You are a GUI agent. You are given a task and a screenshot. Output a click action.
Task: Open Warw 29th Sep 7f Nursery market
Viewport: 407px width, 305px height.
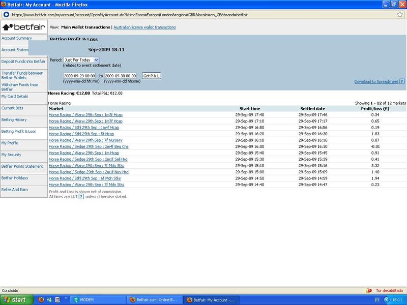(85, 140)
